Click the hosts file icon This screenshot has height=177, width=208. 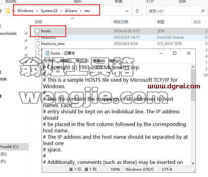(x=37, y=31)
